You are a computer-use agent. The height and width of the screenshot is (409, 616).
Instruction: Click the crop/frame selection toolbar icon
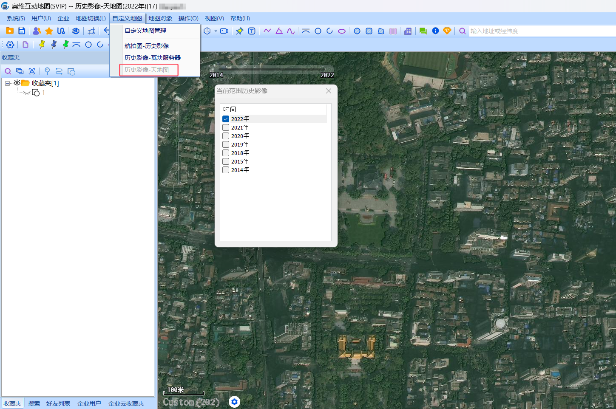91,31
